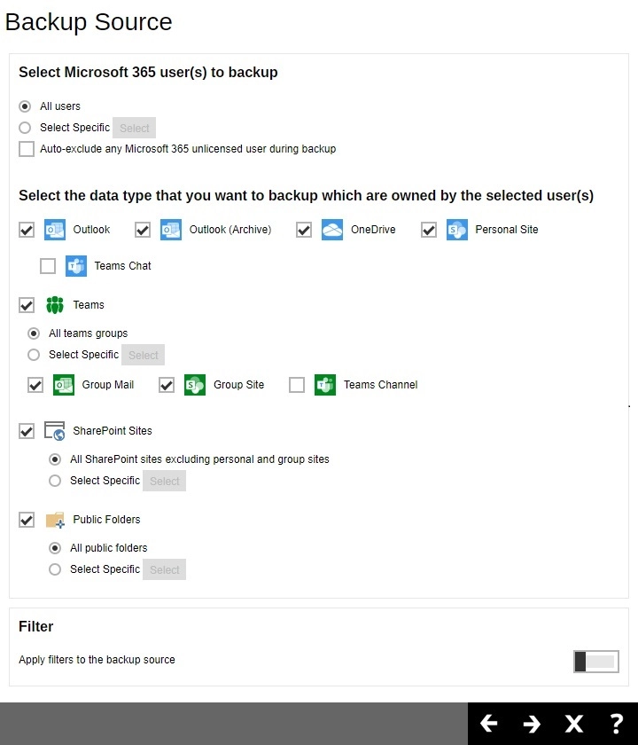
Task: Click the Select button next to Select Specific users
Action: [134, 127]
